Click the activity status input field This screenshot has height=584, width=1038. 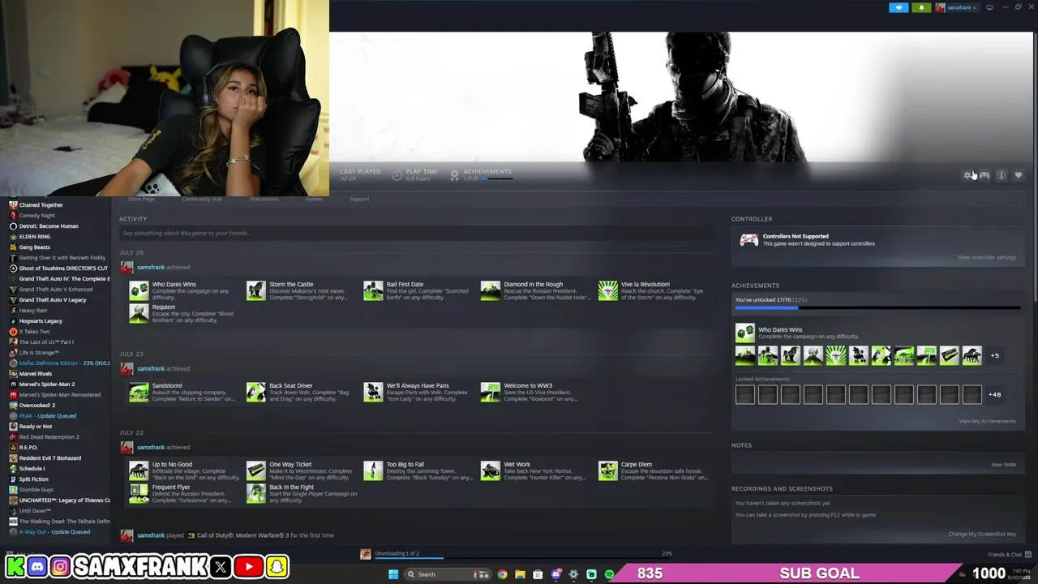pyautogui.click(x=417, y=234)
